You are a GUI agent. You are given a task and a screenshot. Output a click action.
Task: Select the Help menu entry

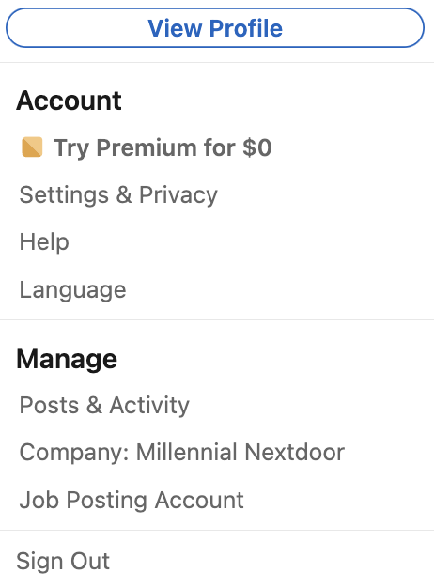click(x=44, y=241)
